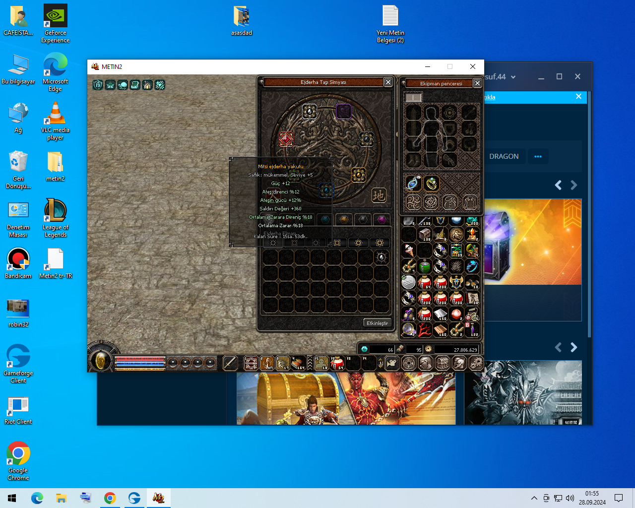635x508 pixels.
Task: Select the silver ingot stack of 150
Action: [441, 314]
